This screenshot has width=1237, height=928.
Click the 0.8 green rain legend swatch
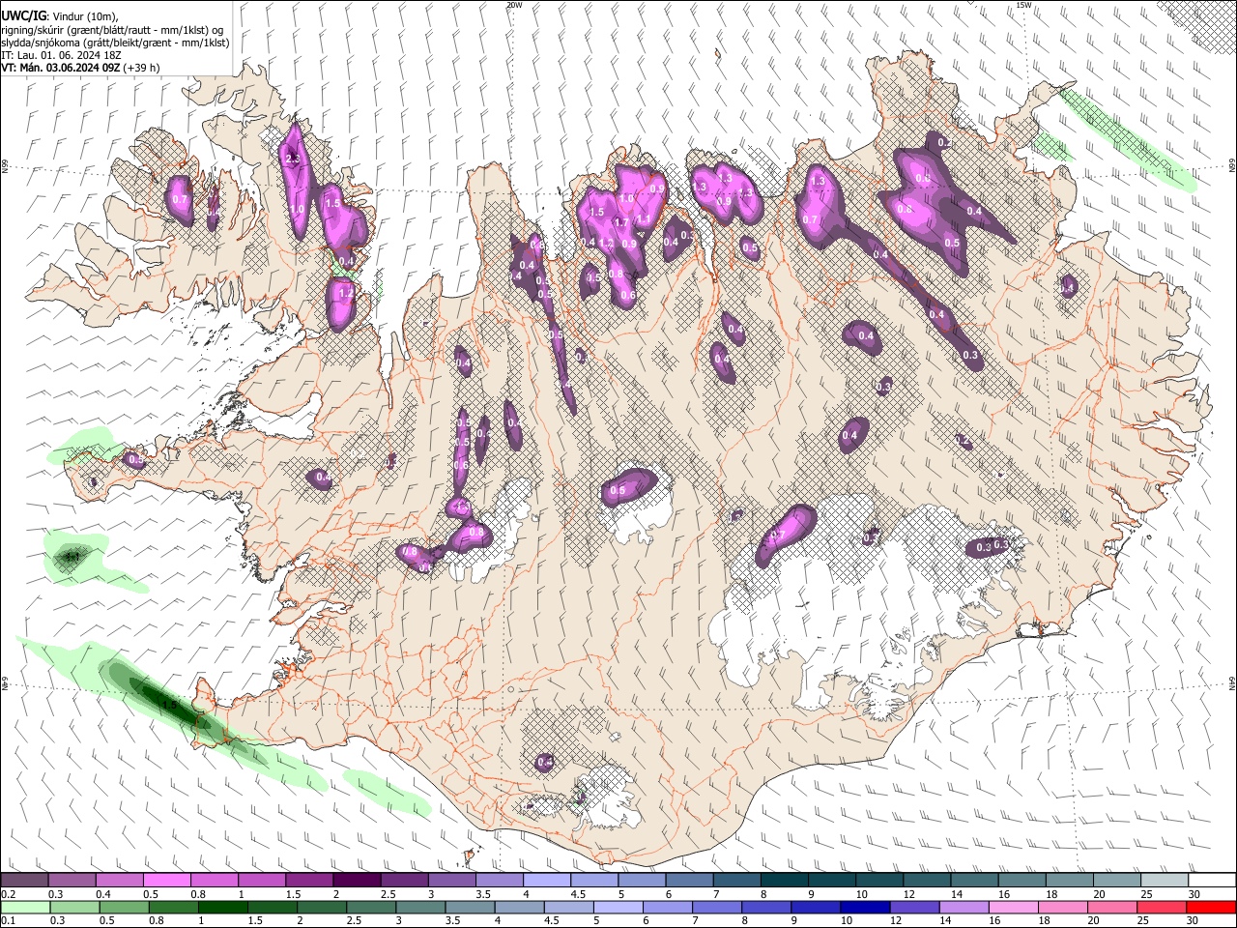[x=173, y=907]
